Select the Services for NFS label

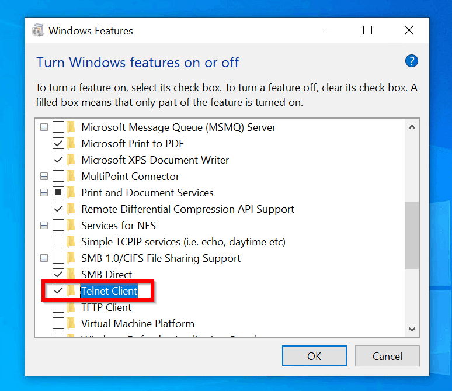118,226
